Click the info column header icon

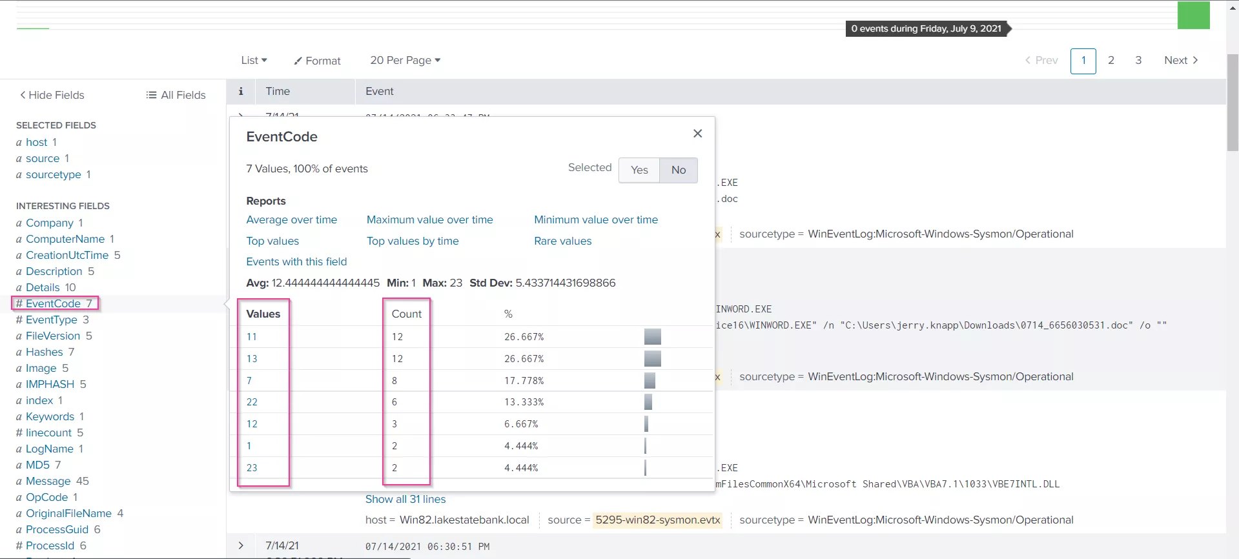coord(241,91)
